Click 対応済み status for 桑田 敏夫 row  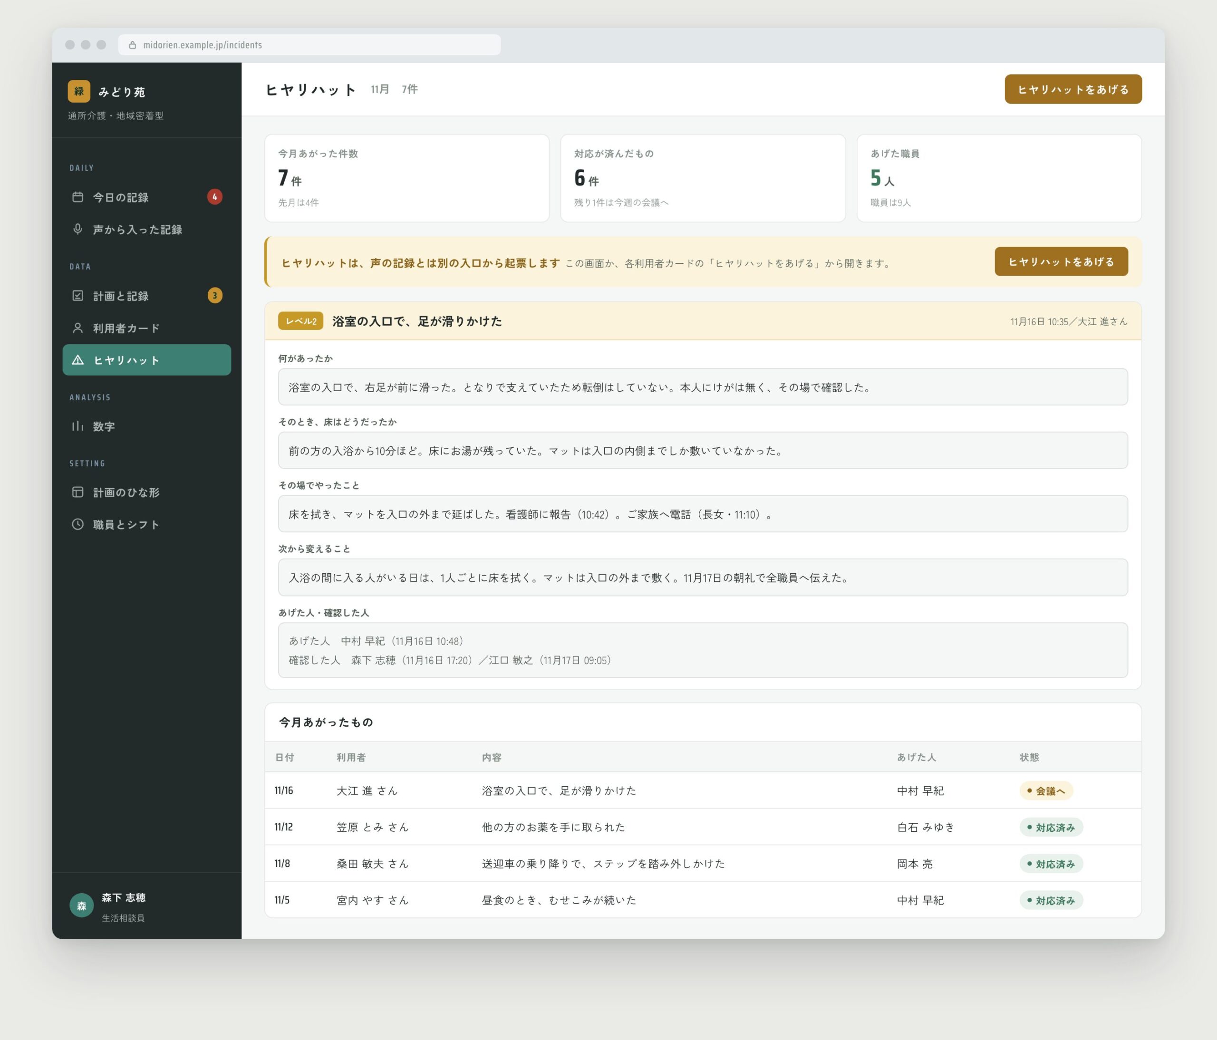[x=1051, y=863]
